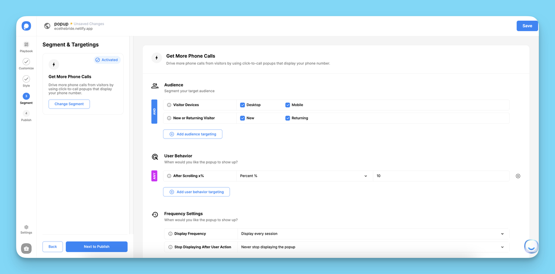The image size is (555, 274).
Task: Uncheck the Mobile checkbox
Action: [x=287, y=105]
